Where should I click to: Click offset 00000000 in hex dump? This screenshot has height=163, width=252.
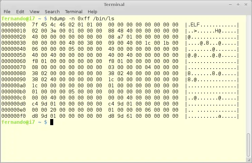pyautogui.click(x=14, y=25)
